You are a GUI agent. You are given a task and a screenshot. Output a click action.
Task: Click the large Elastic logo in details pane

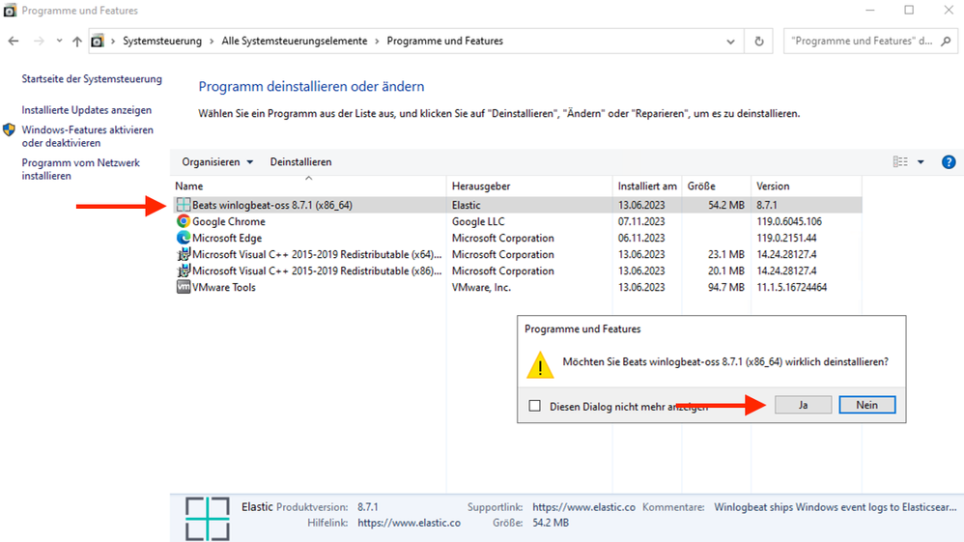pyautogui.click(x=208, y=519)
